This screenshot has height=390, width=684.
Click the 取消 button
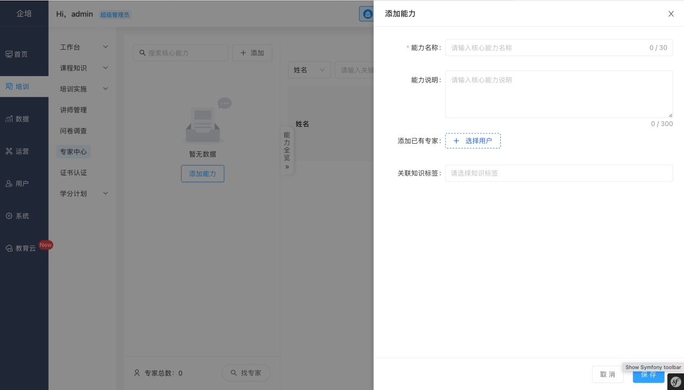point(607,374)
